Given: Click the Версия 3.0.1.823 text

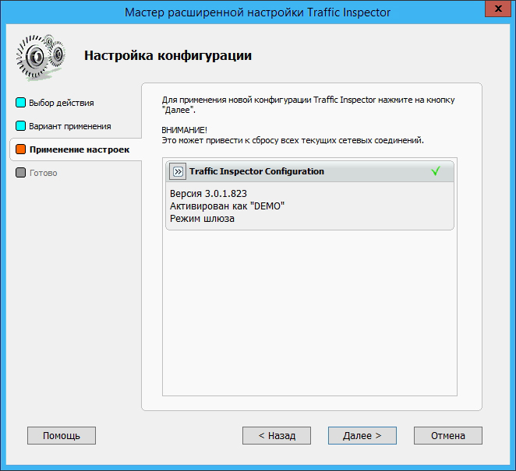Looking at the screenshot, I should click(x=208, y=194).
